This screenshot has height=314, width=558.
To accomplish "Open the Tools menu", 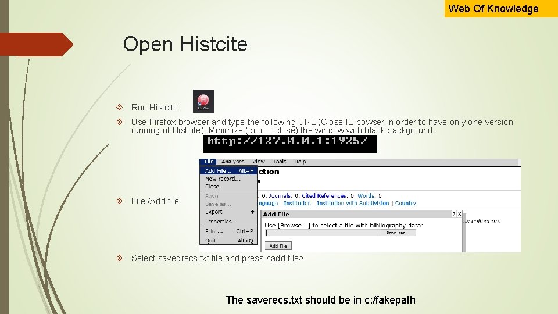I will pyautogui.click(x=280, y=162).
